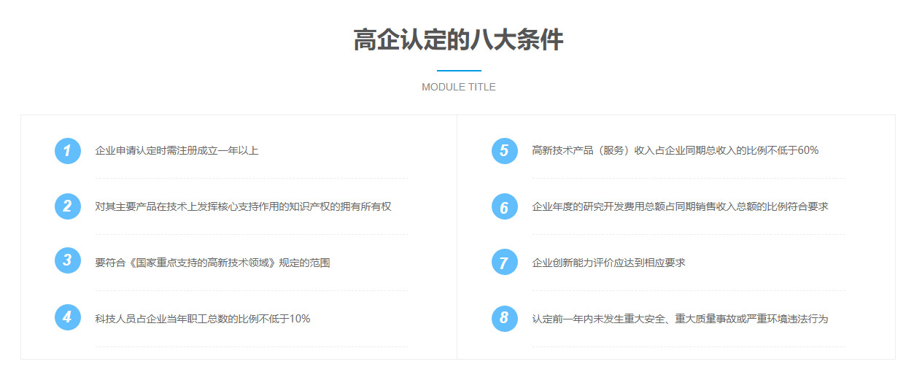Image resolution: width=914 pixels, height=372 pixels.
Task: Click the MODULE TITLE subtitle text
Action: click(458, 87)
